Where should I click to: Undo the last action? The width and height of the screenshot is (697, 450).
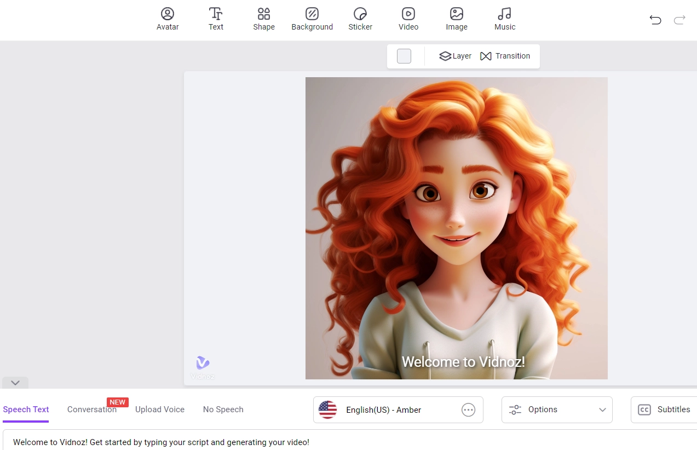pos(655,20)
